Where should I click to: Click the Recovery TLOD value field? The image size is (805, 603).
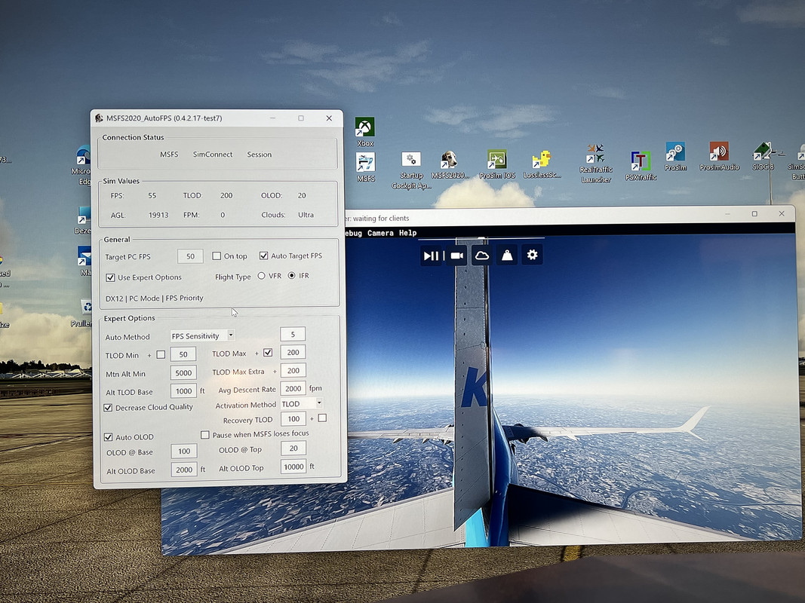pos(293,418)
